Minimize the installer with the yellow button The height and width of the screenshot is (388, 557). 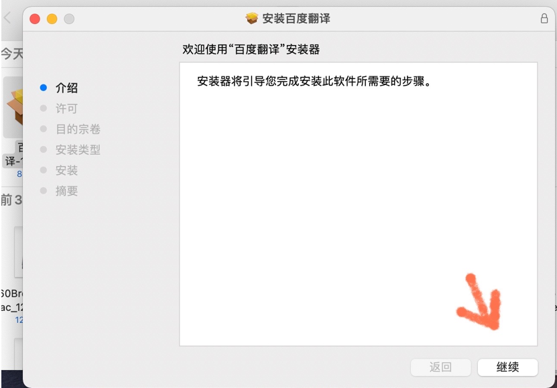click(x=52, y=19)
